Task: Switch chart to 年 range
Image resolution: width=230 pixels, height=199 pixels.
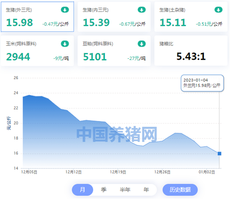Action: [146, 190]
